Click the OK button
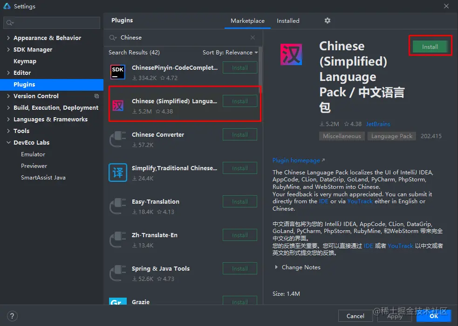Viewport: 458px width, 326px height. pyautogui.click(x=434, y=316)
